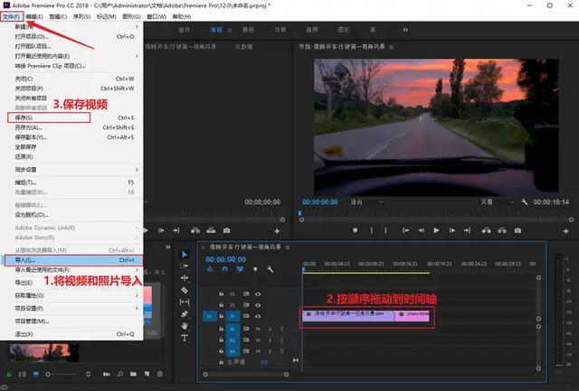
Task: Open timeline display settings wrench
Action: click(270, 269)
